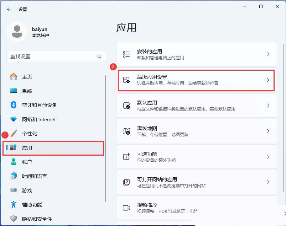Viewport: 286px width, 226px height.
Task: Open 系统 settings category
Action: click(x=27, y=91)
